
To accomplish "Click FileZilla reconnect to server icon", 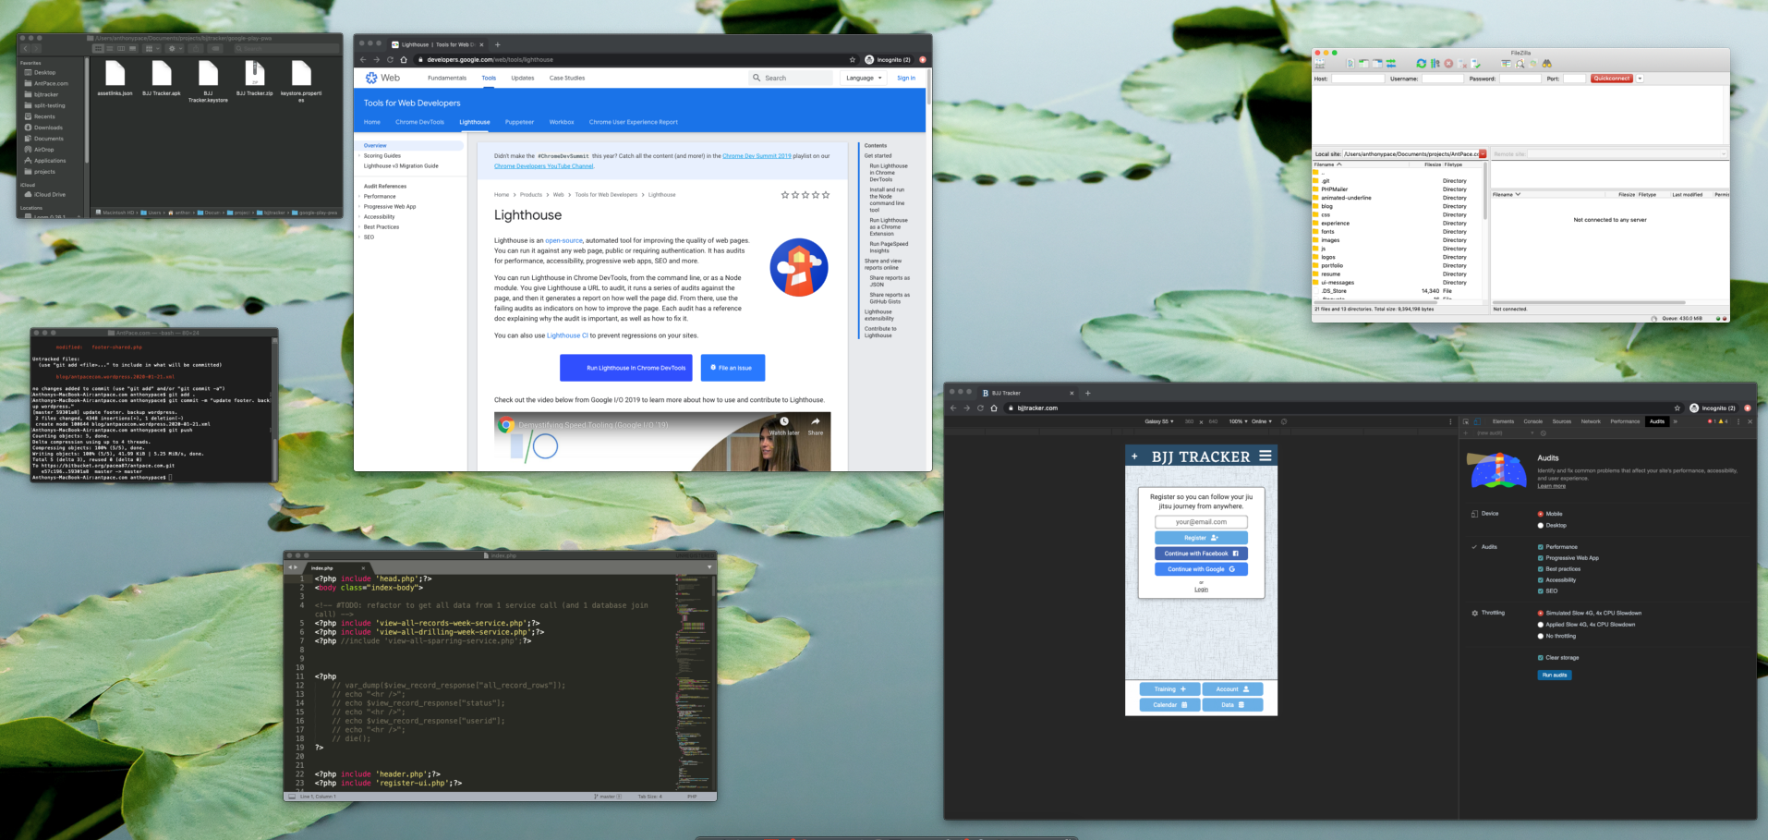I will click(x=1476, y=64).
